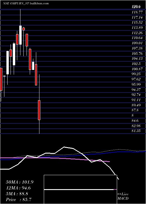
Task: Click the 99.25 price axis label
Action: click(x=136, y=74)
